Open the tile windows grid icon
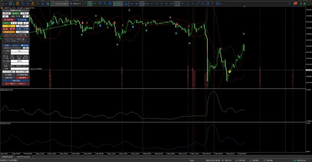The image size is (312, 162). tap(110, 4)
